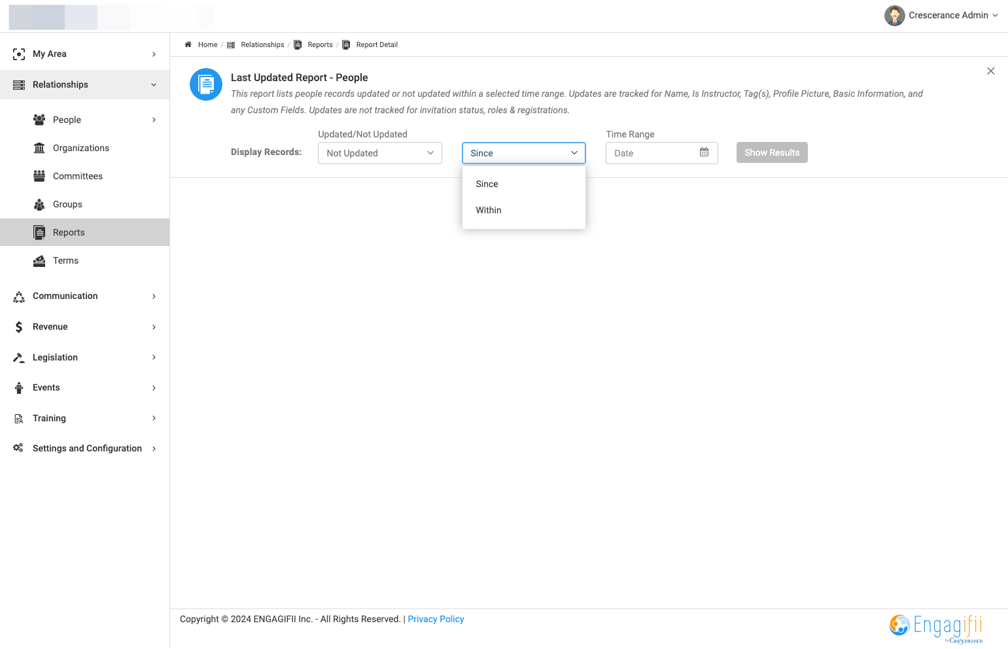The height and width of the screenshot is (649, 1008).
Task: Expand the My Area chevron
Action: [154, 54]
